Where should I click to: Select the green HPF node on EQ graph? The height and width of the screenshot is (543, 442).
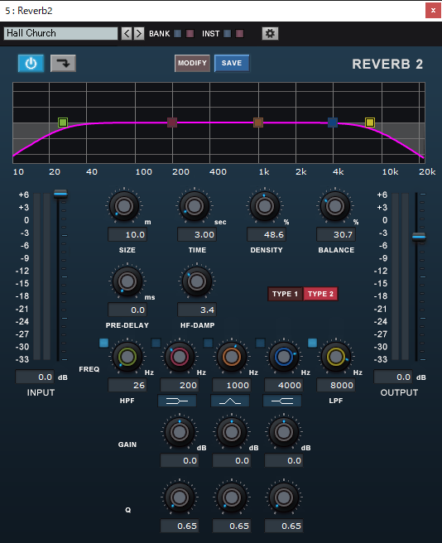coord(63,123)
